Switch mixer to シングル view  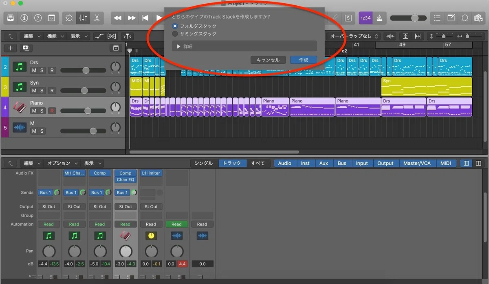coord(203,163)
